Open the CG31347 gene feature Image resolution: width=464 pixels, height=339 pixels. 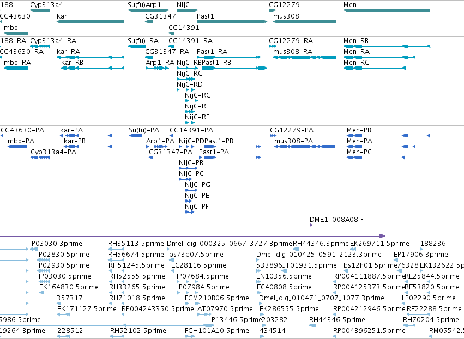149,22
